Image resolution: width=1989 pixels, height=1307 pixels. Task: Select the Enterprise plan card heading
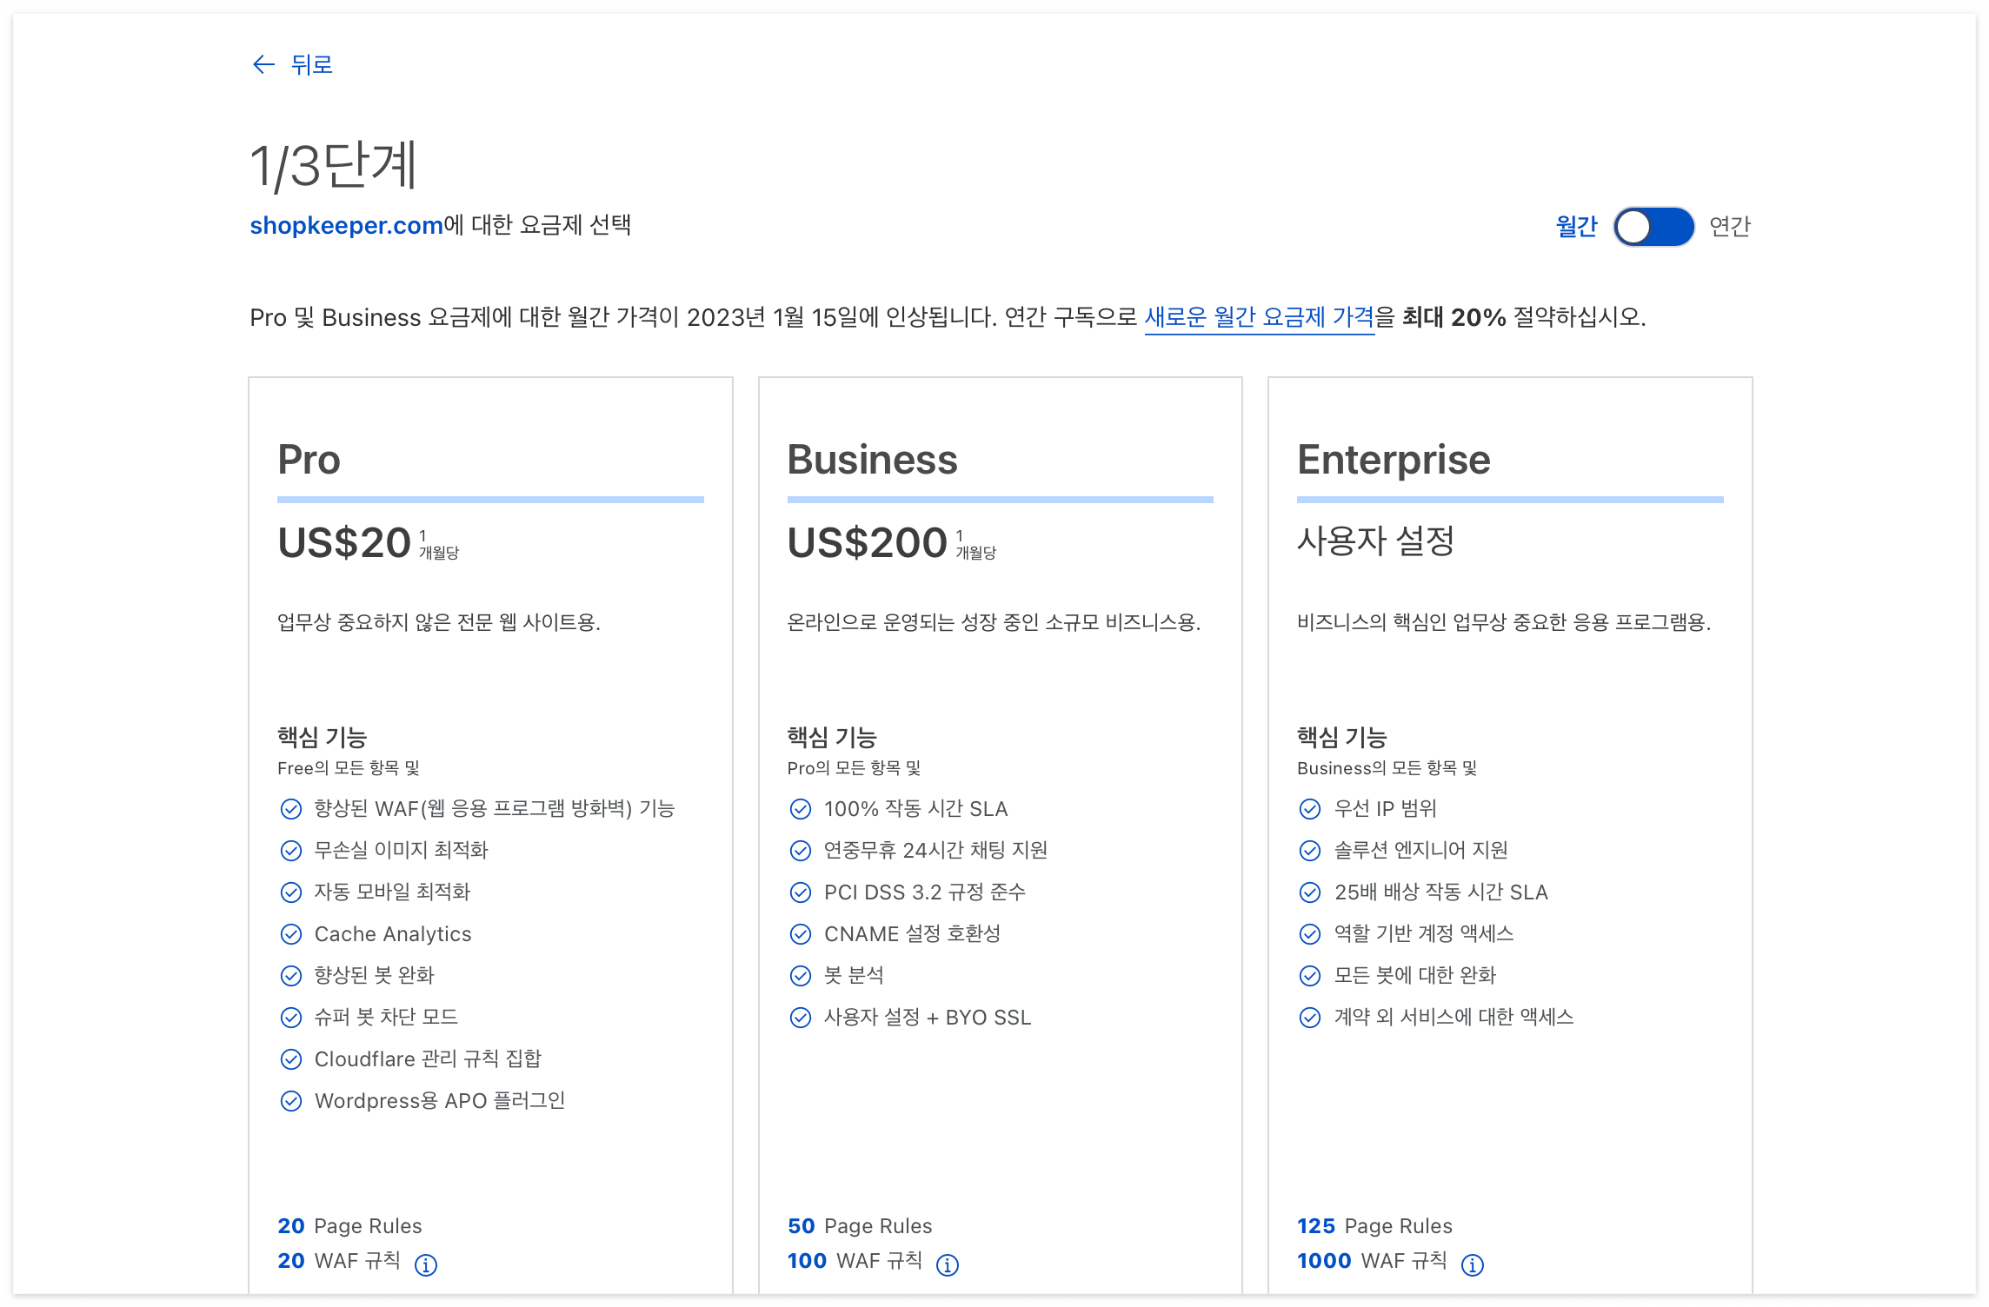pos(1393,459)
